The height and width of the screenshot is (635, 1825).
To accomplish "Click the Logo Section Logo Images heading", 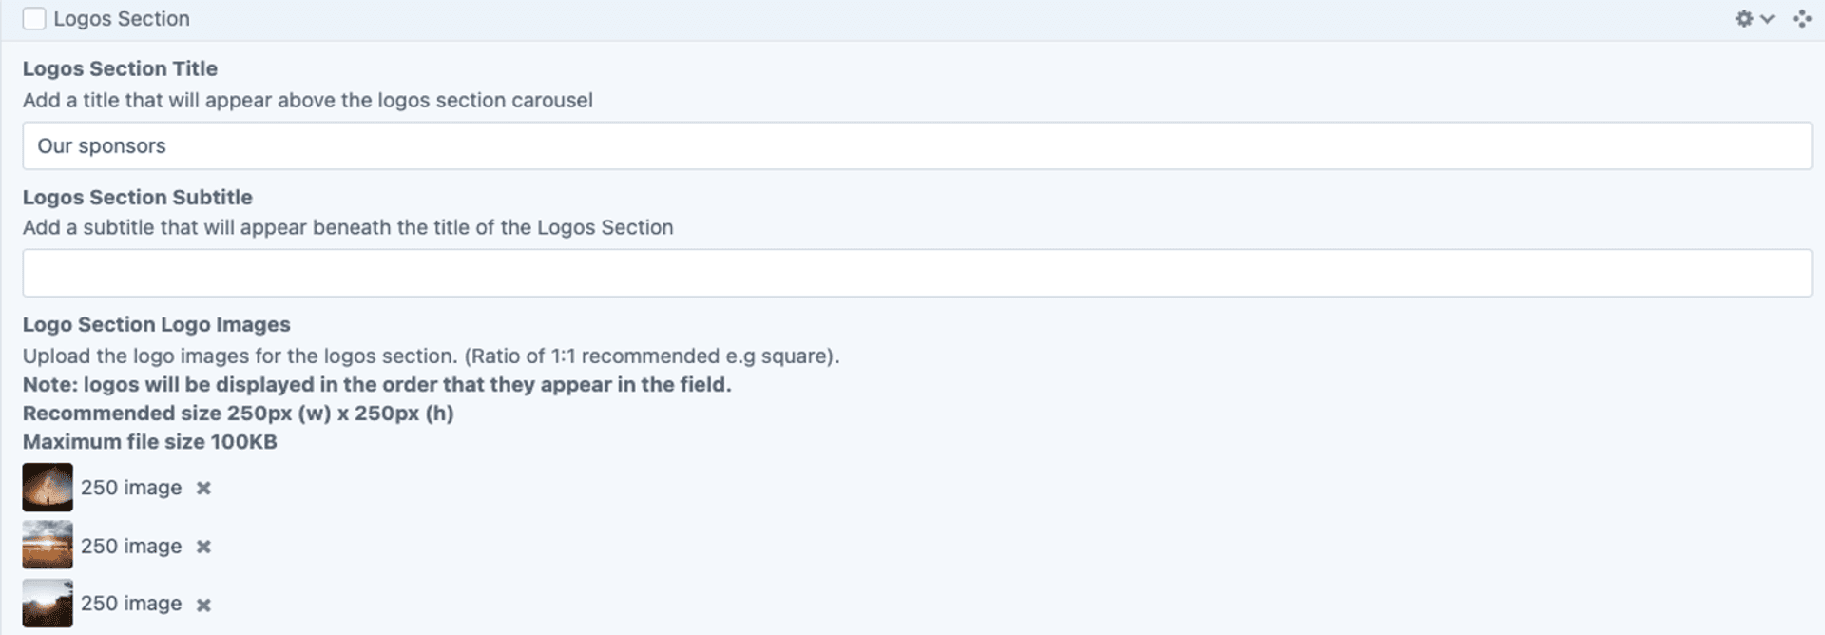I will click(x=157, y=324).
